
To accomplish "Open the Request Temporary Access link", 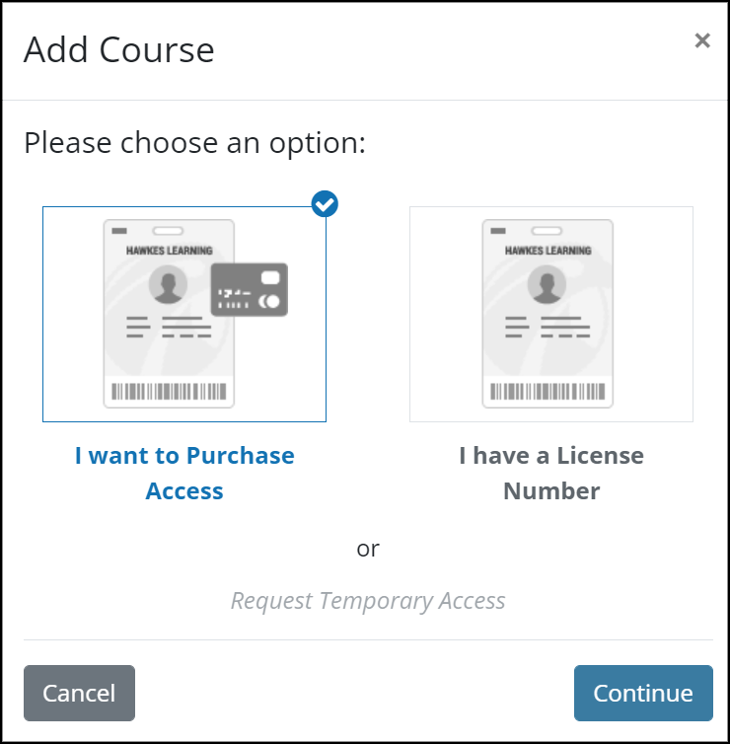I will 368,600.
